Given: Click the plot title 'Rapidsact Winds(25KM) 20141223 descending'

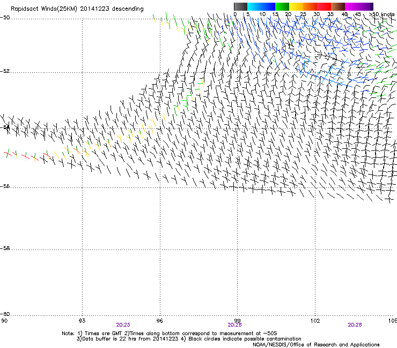Looking at the screenshot, I should point(77,9).
